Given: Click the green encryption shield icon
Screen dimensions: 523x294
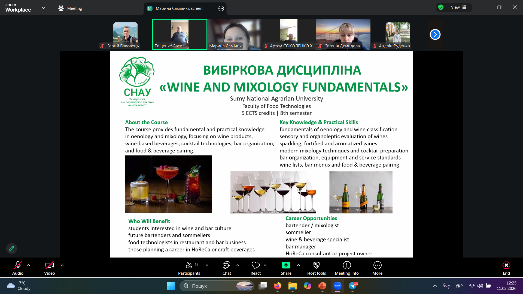Looking at the screenshot, I should coord(441,7).
